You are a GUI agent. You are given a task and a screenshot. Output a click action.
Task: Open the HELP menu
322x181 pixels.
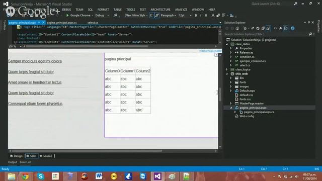pos(212,10)
